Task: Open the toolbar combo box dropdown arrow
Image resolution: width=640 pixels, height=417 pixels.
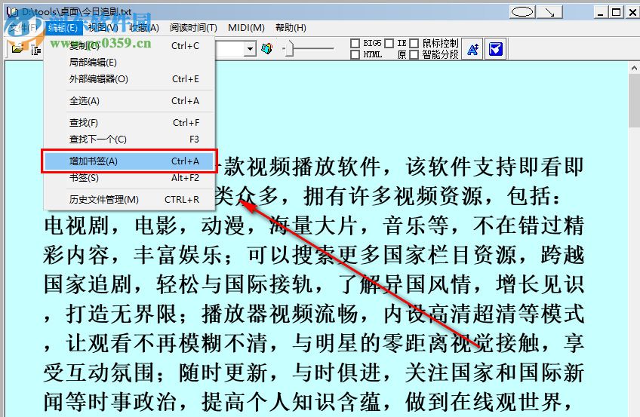Action: [250, 49]
